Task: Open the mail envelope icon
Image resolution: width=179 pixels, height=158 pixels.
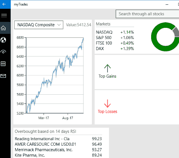Action: pyautogui.click(x=3, y=76)
